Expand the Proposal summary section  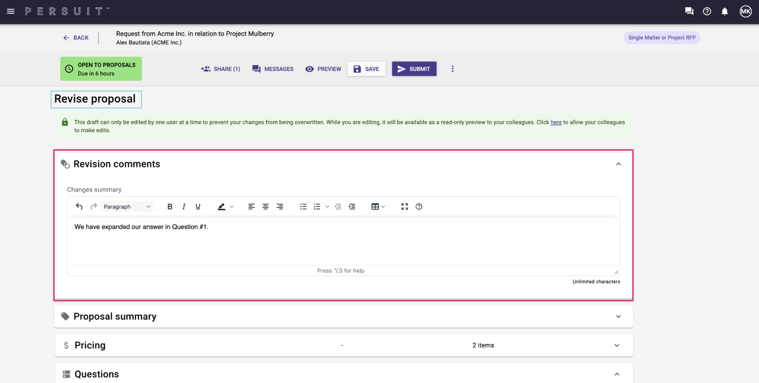click(618, 317)
